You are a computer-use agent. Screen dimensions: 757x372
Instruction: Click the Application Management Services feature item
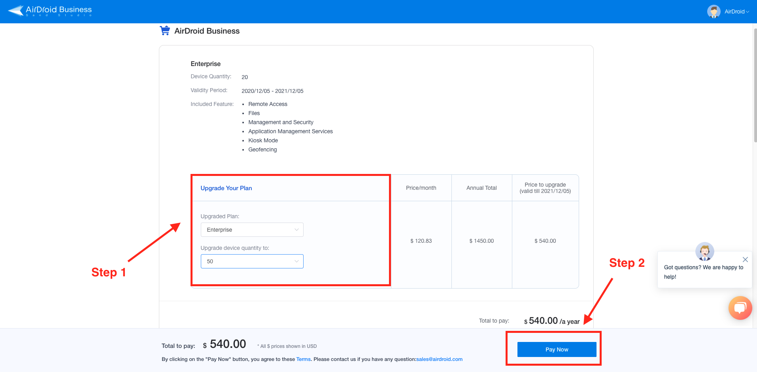[x=291, y=131]
